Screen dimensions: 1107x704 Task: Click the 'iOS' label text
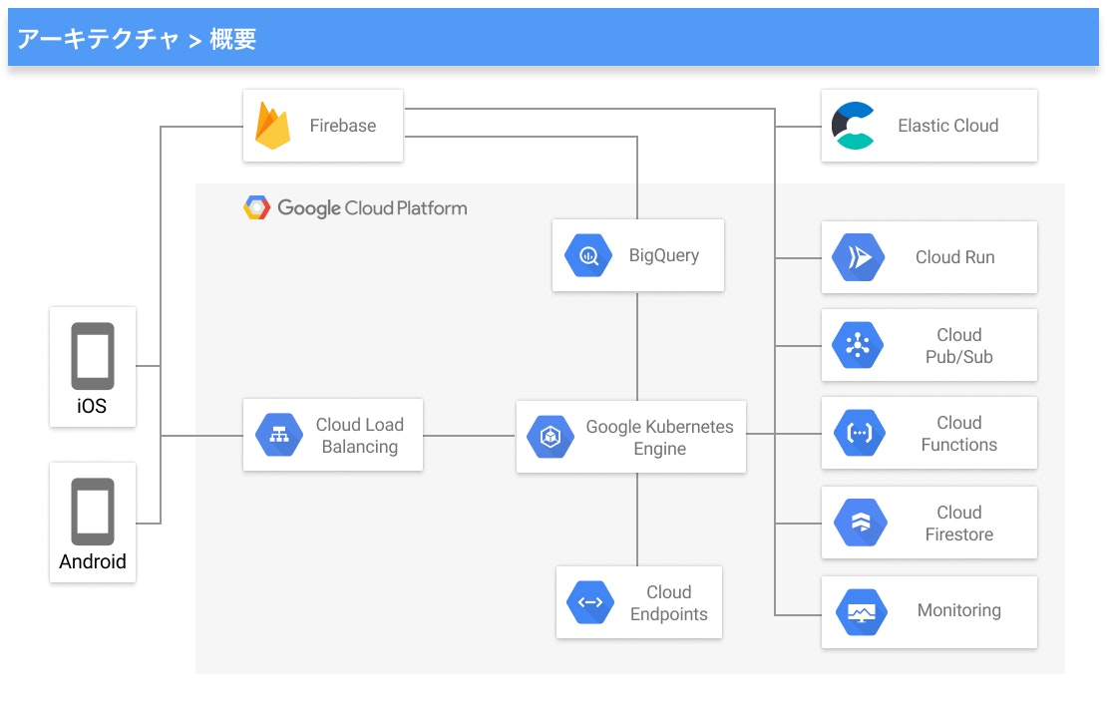pyautogui.click(x=92, y=406)
